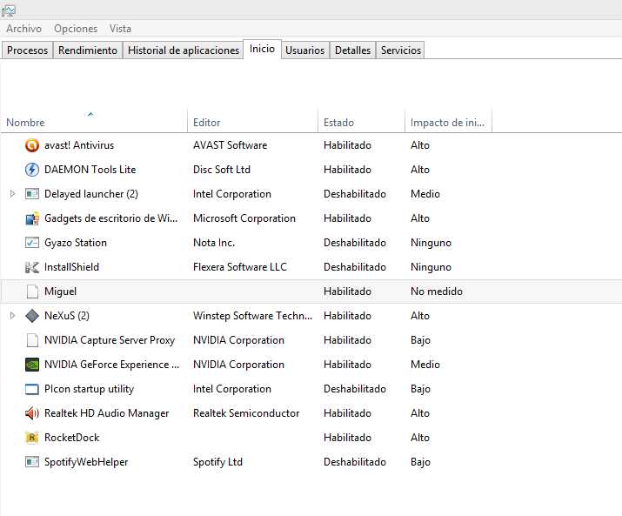Viewport: 622px width, 516px height.
Task: Sort by the Estado column header
Action: [361, 122]
